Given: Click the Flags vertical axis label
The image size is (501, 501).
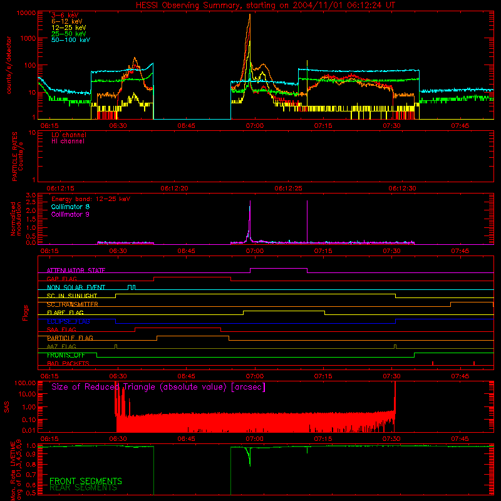Looking at the screenshot, I should pyautogui.click(x=25, y=312).
